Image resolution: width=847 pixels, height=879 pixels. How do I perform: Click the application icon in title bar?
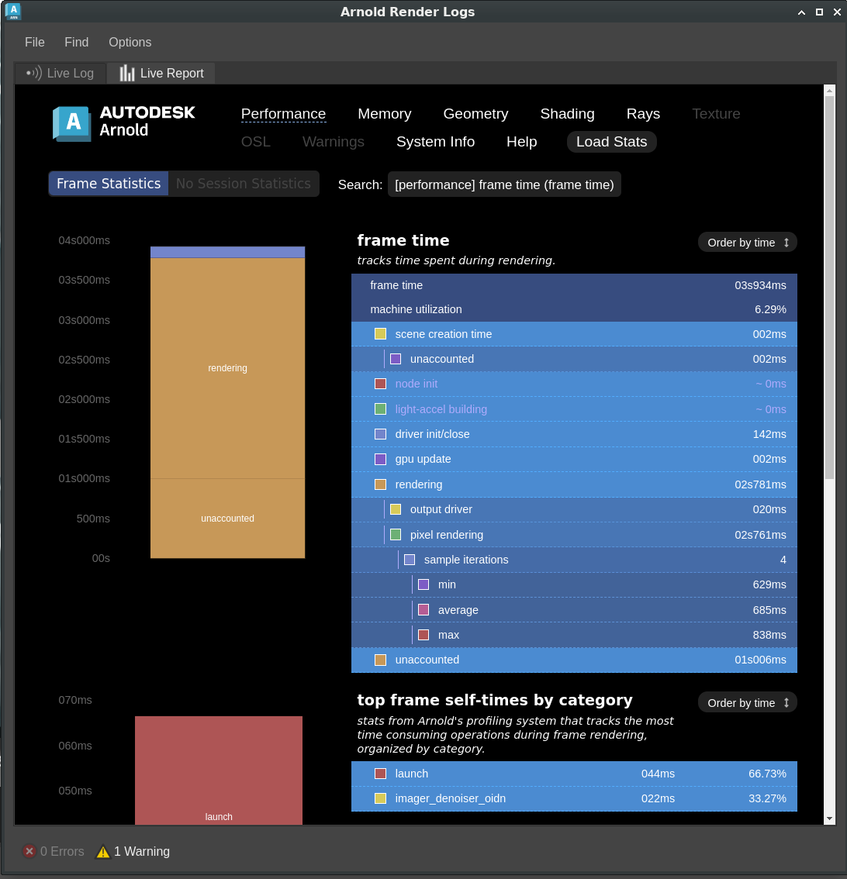click(13, 12)
